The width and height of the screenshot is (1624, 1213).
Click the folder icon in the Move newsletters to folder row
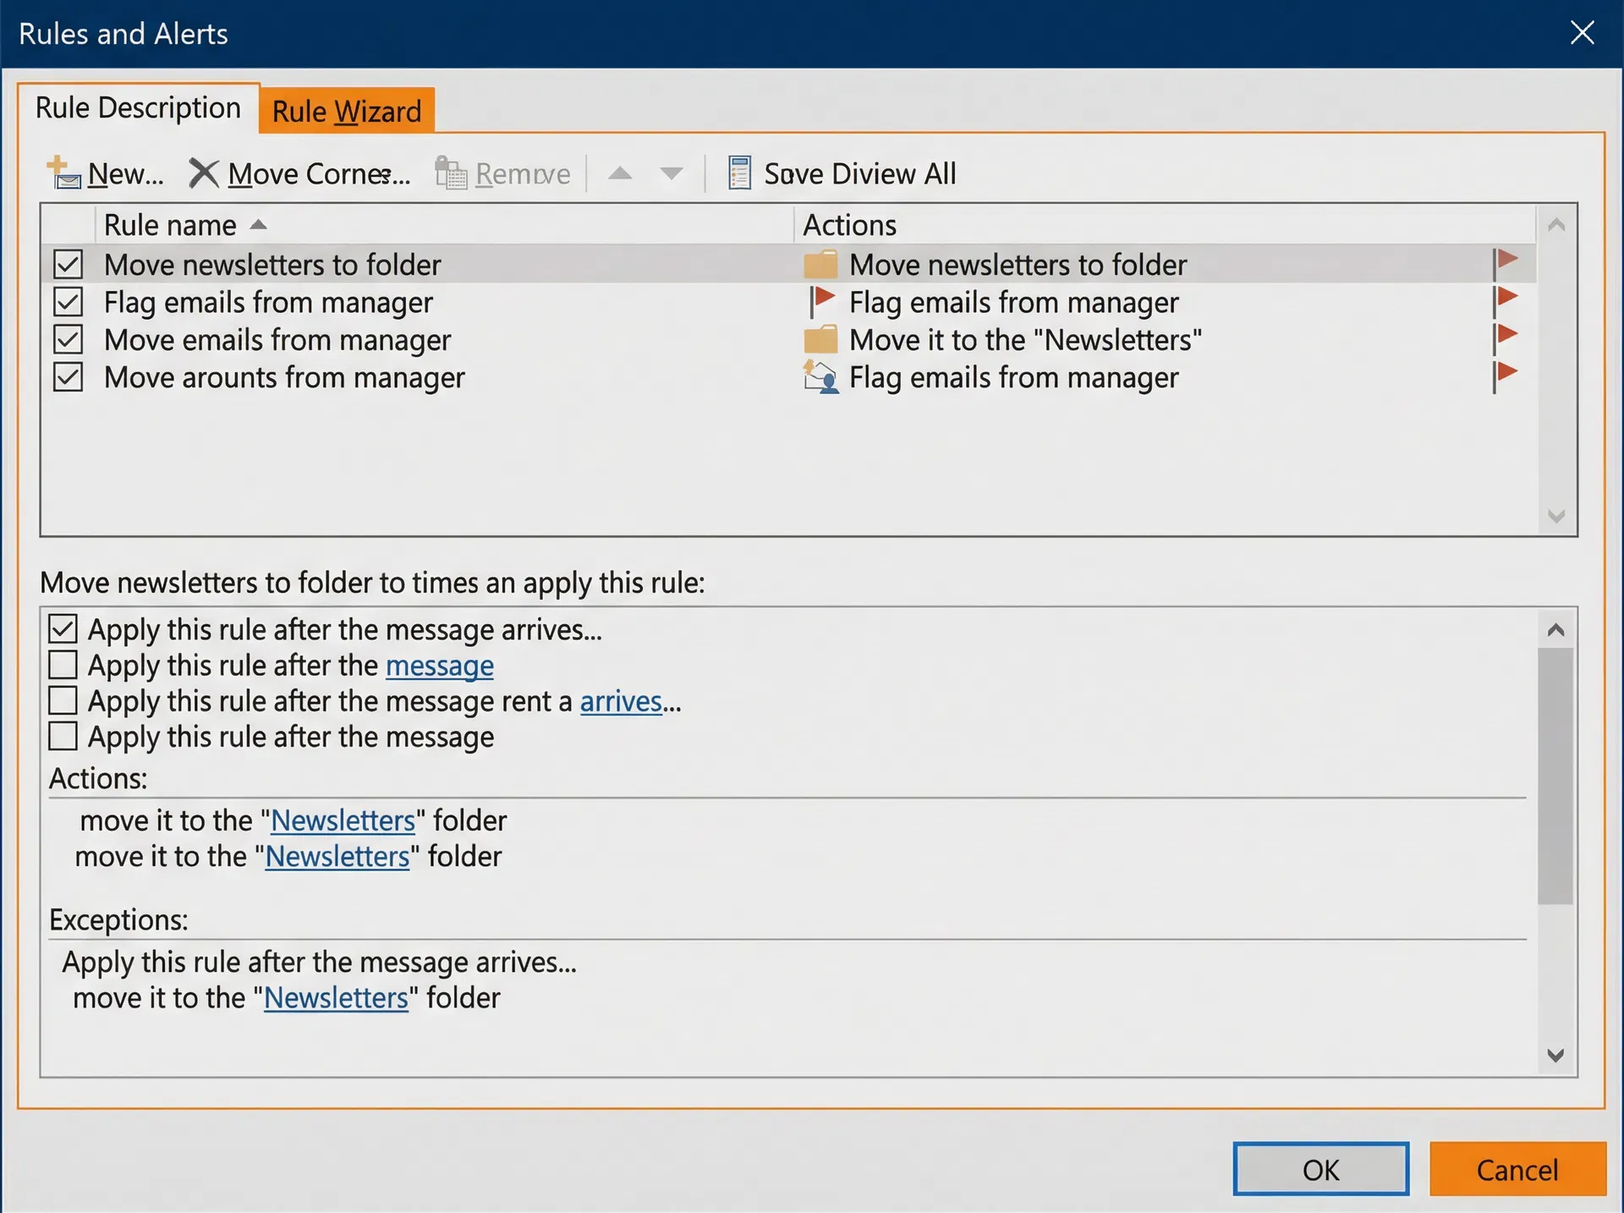tap(820, 264)
